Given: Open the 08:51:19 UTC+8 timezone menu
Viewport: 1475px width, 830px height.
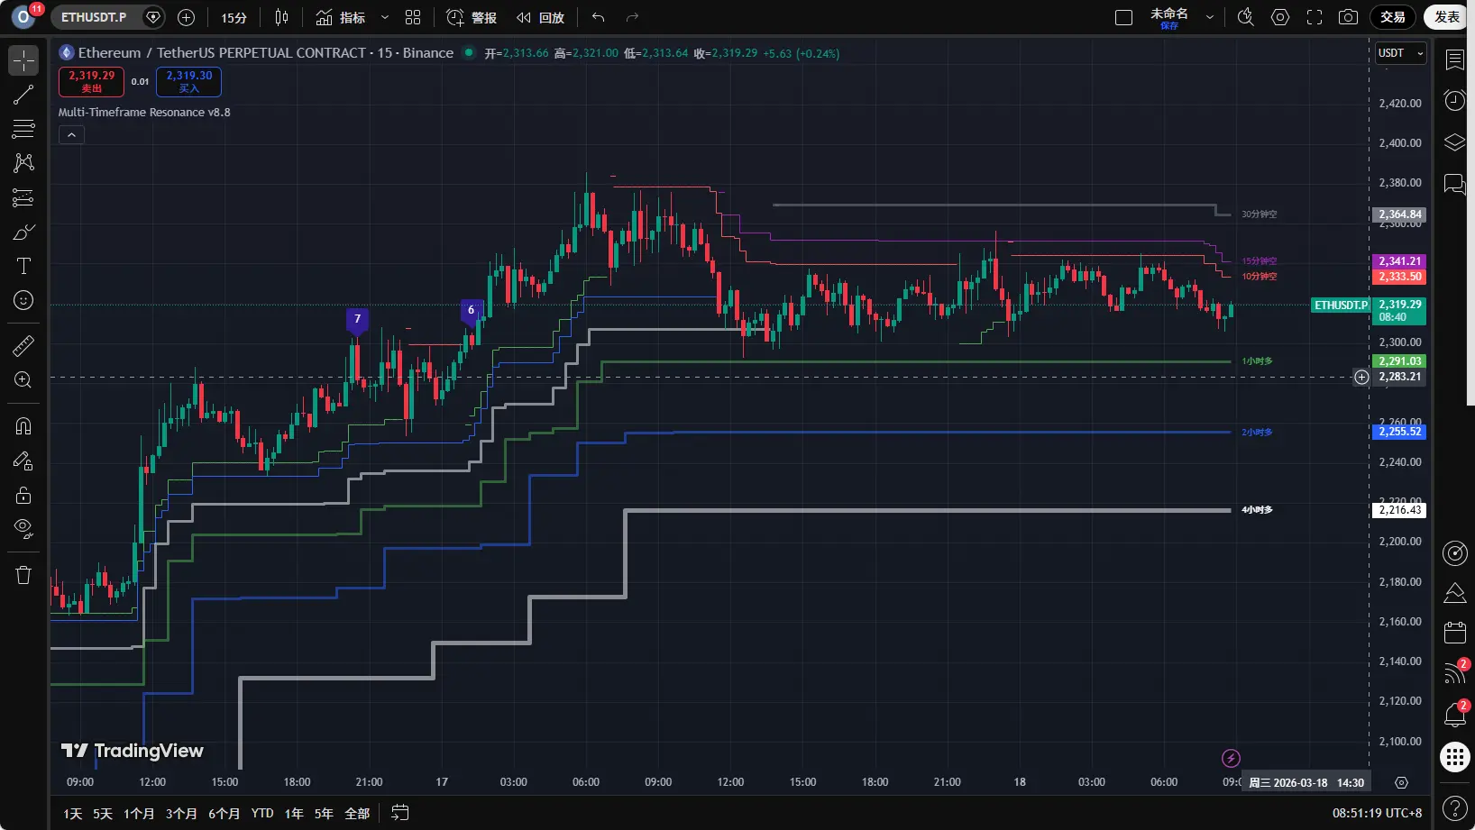Looking at the screenshot, I should [1377, 813].
